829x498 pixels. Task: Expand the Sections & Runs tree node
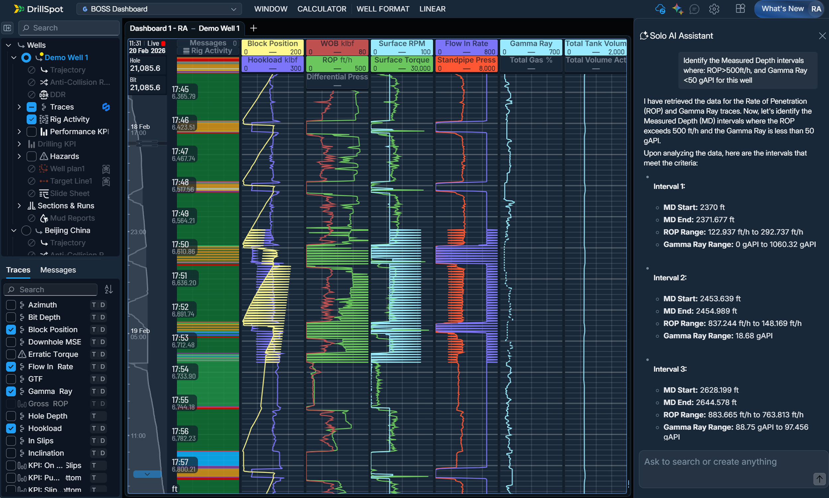19,206
